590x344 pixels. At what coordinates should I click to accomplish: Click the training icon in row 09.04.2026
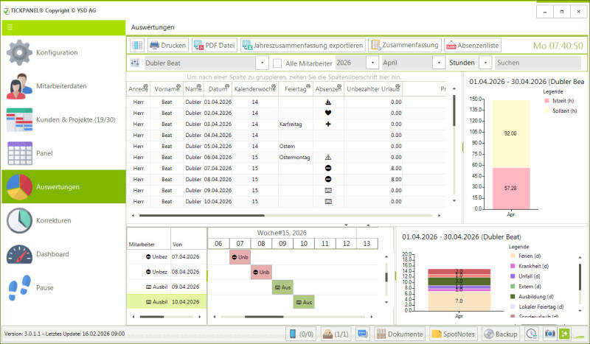(x=328, y=190)
